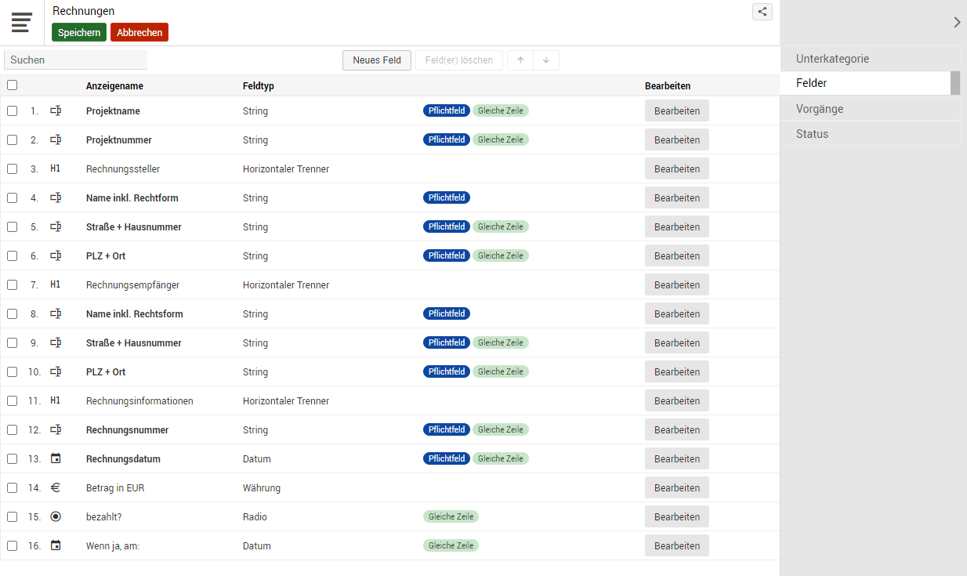Add a field with Neues Feld

coord(377,60)
